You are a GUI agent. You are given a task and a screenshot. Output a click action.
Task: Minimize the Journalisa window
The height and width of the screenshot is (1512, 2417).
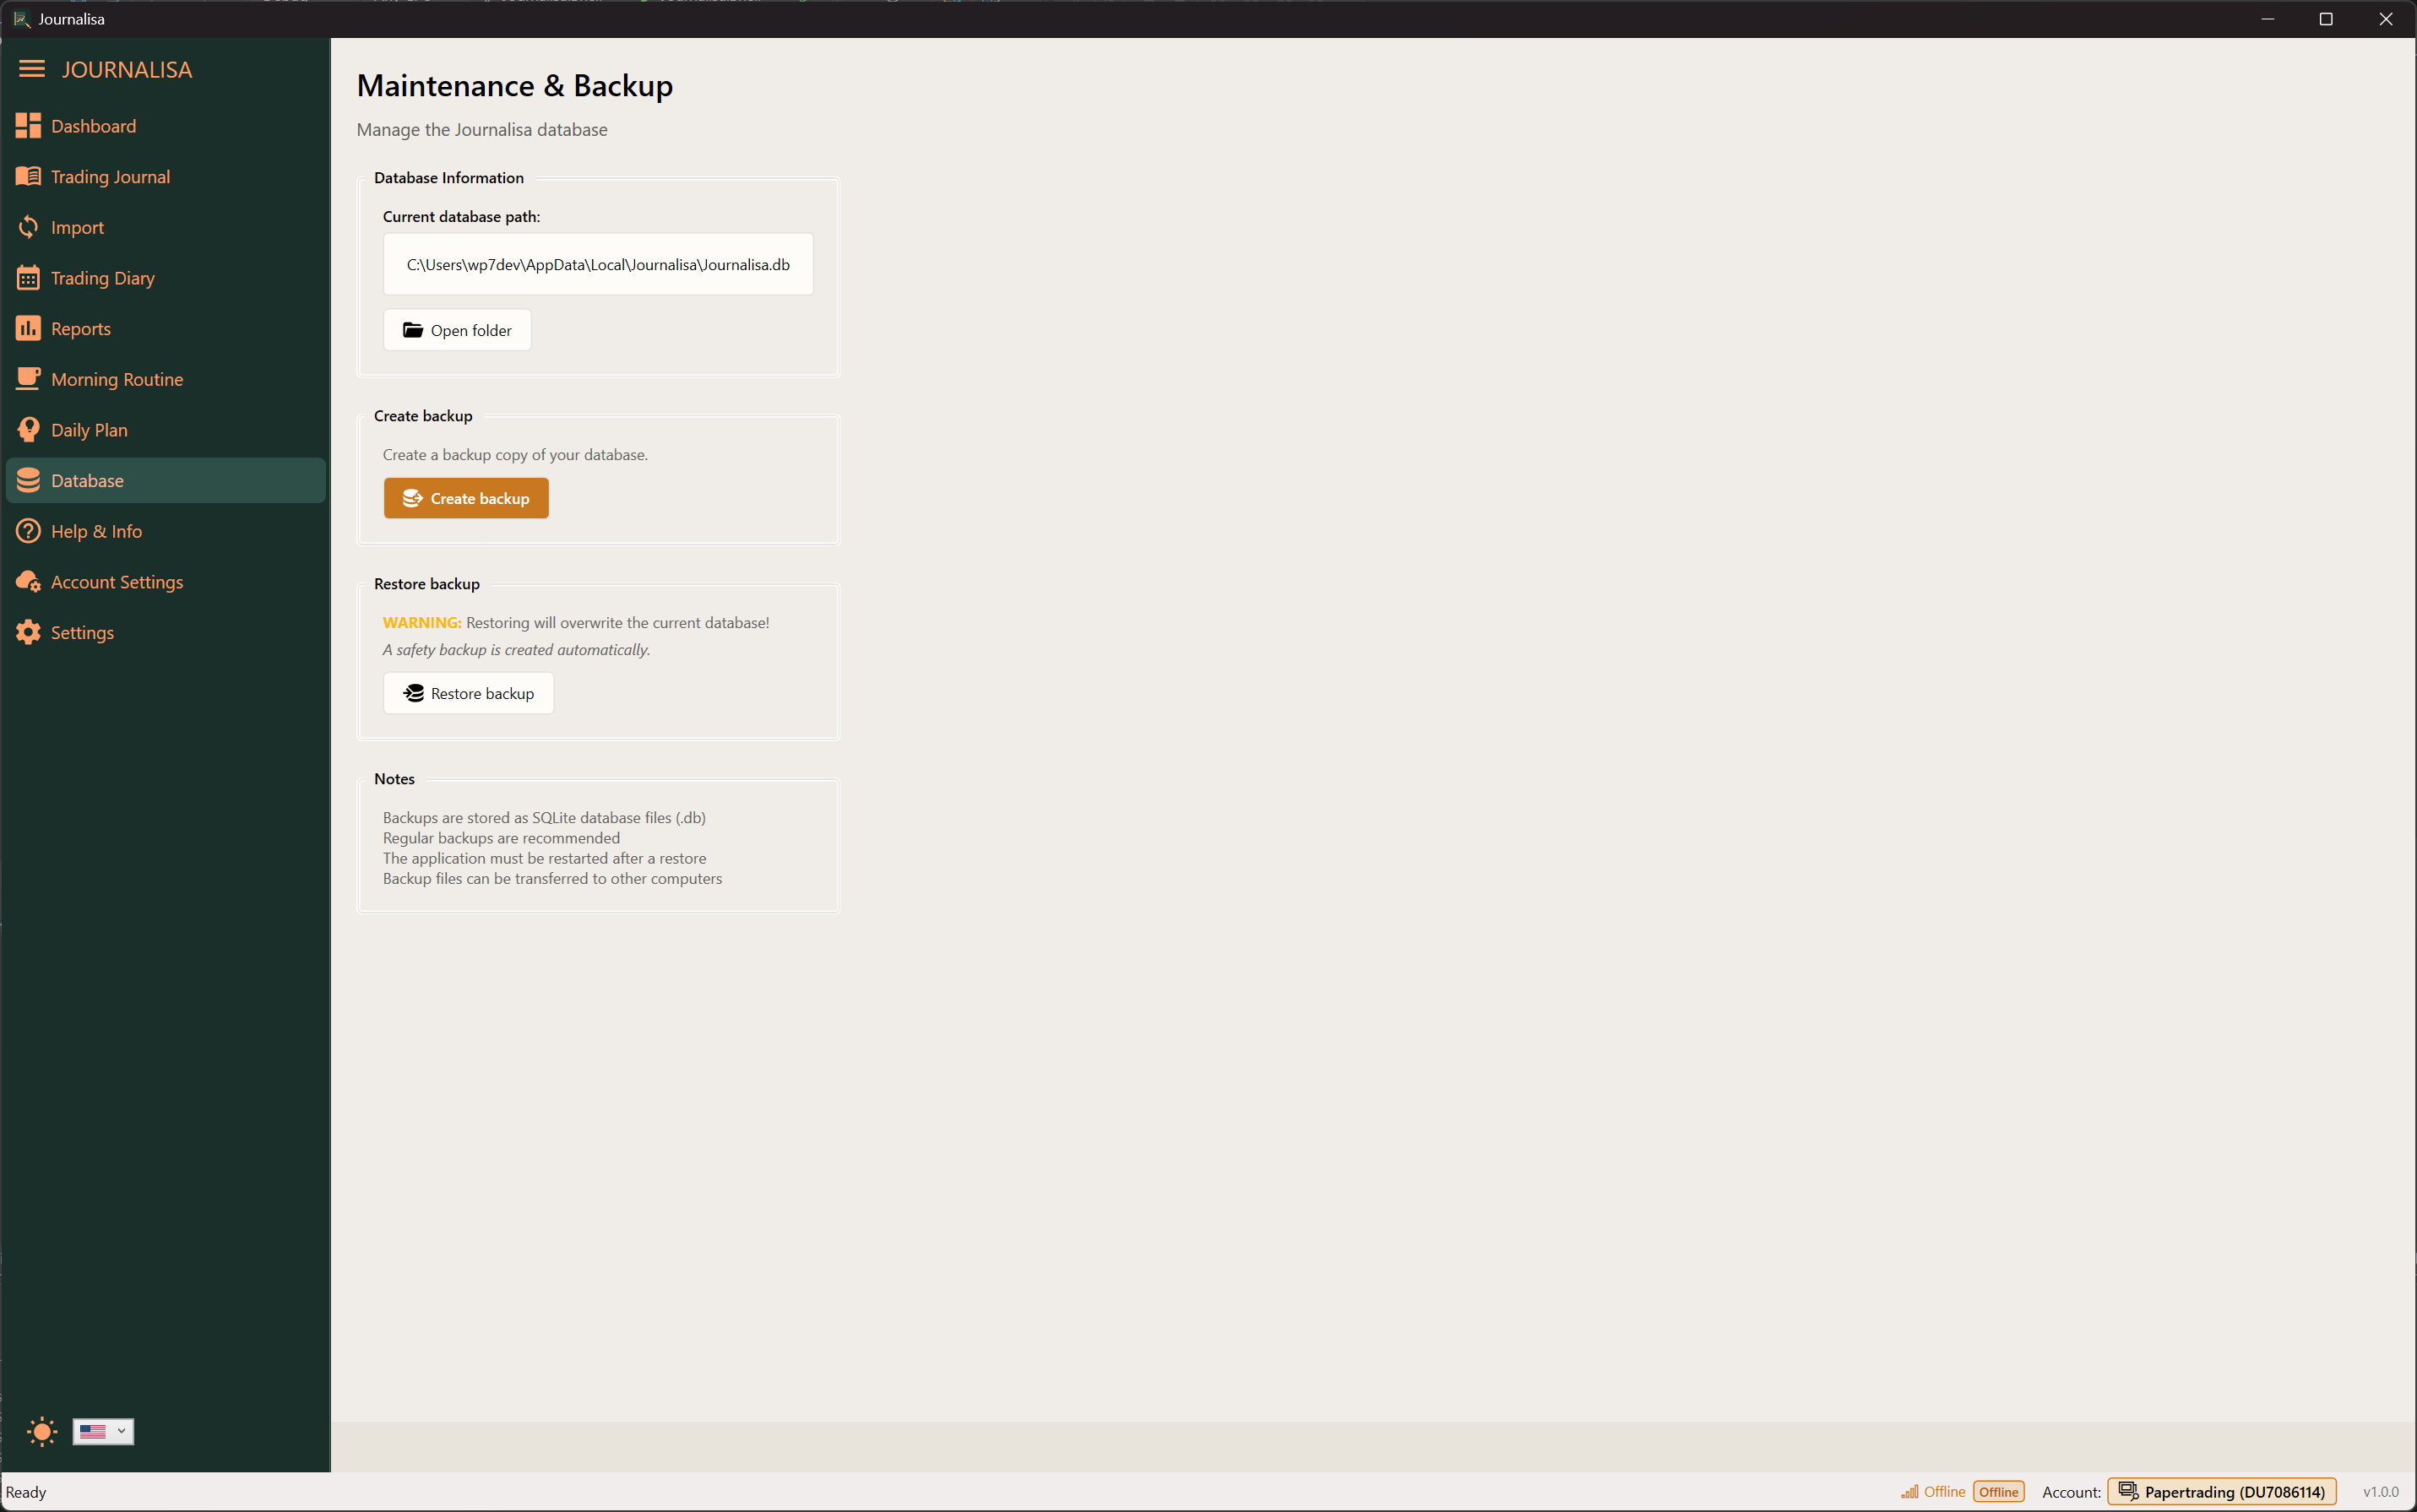[x=2268, y=19]
